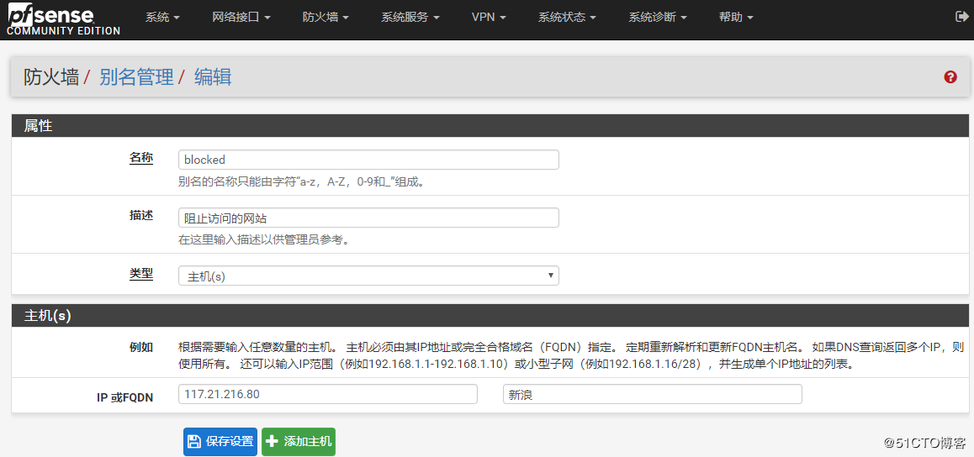This screenshot has width=974, height=457.
Task: Go to 别名管理 breadcrumb link
Action: click(x=136, y=77)
